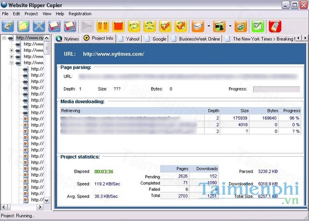The width and height of the screenshot is (309, 221).
Task: Click the Speed value 119.2 KB/Sec
Action: [x=107, y=184]
